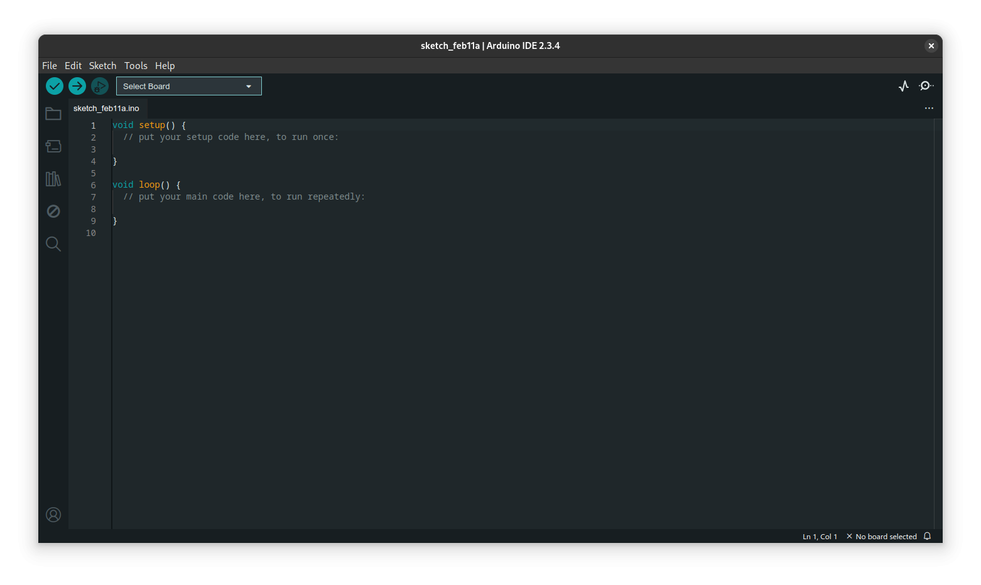Click line number 10 in the gutter
The width and height of the screenshot is (981, 585).
(91, 233)
